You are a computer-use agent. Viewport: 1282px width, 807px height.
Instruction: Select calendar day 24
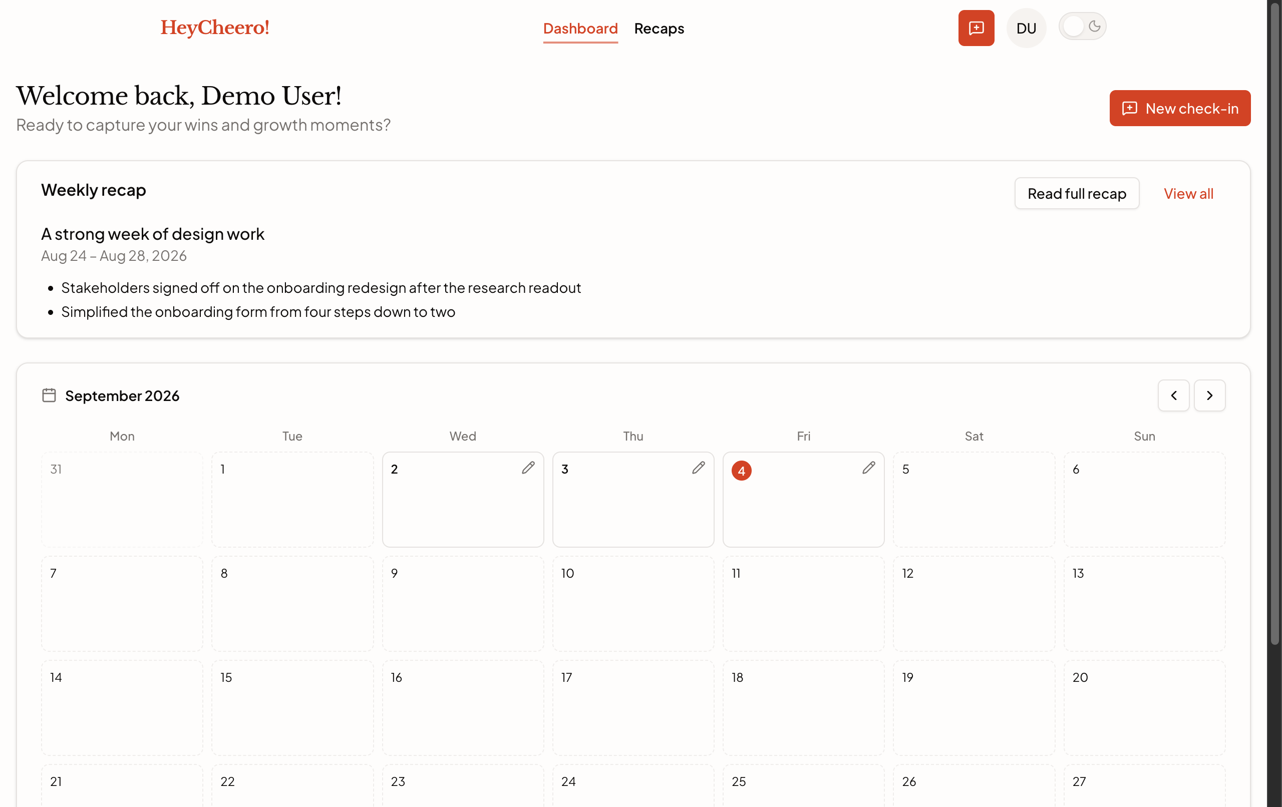point(633,786)
